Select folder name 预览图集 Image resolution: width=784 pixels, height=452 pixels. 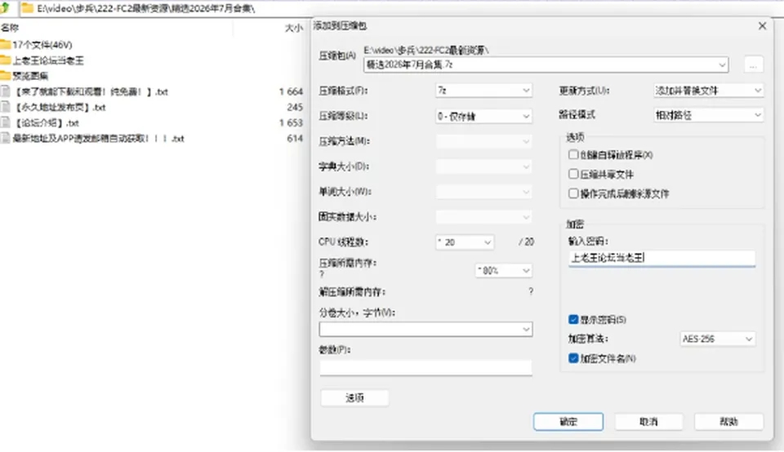pos(30,76)
